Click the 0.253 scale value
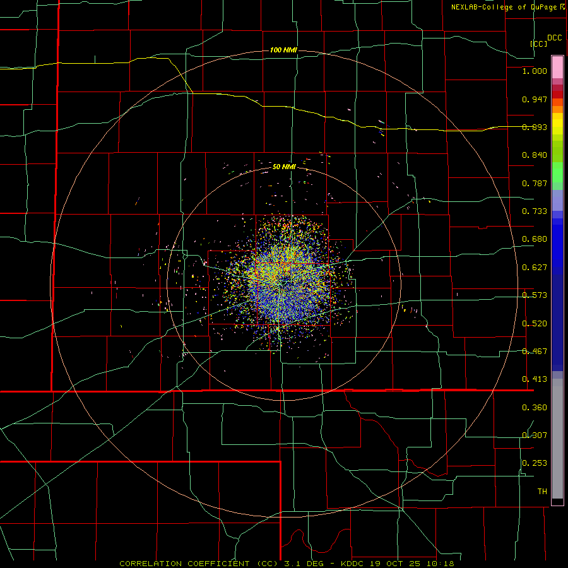568x568 pixels. point(535,463)
